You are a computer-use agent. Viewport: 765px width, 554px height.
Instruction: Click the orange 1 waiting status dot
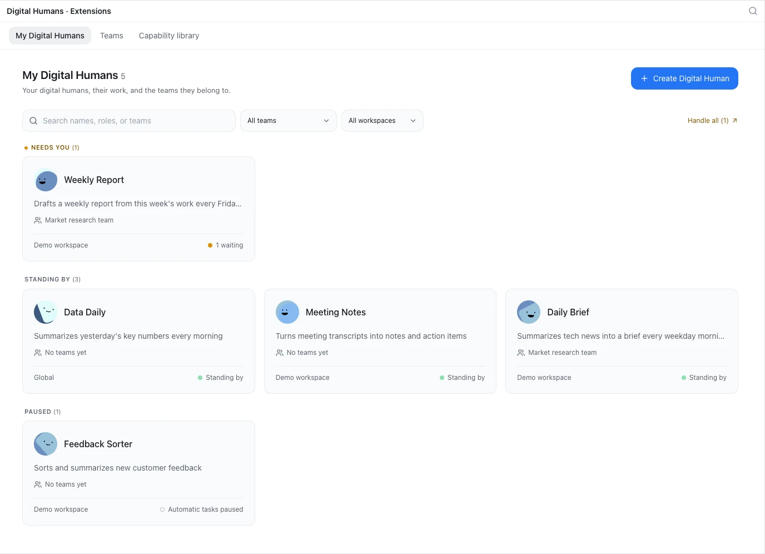coord(210,245)
